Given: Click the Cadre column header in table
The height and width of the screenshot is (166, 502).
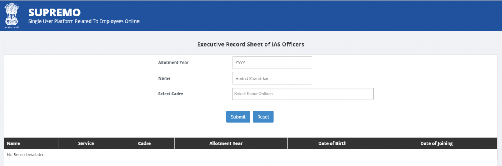Looking at the screenshot, I should tap(144, 143).
